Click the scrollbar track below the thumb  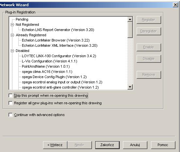click(130, 61)
